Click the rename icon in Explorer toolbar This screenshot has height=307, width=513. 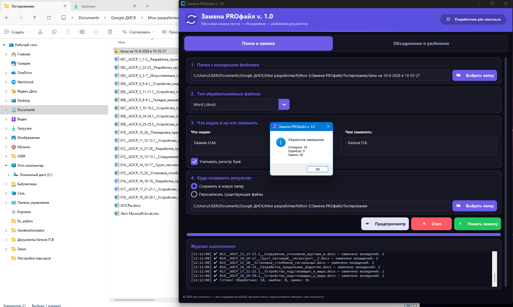coord(82,32)
